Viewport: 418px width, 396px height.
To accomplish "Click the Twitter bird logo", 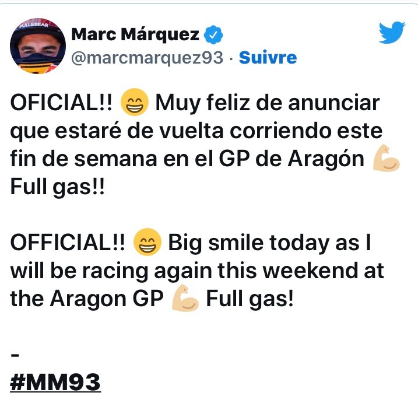I will [392, 32].
